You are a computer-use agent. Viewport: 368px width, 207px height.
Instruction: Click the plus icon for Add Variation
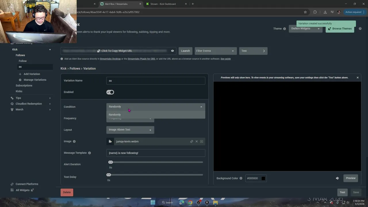pos(20,74)
